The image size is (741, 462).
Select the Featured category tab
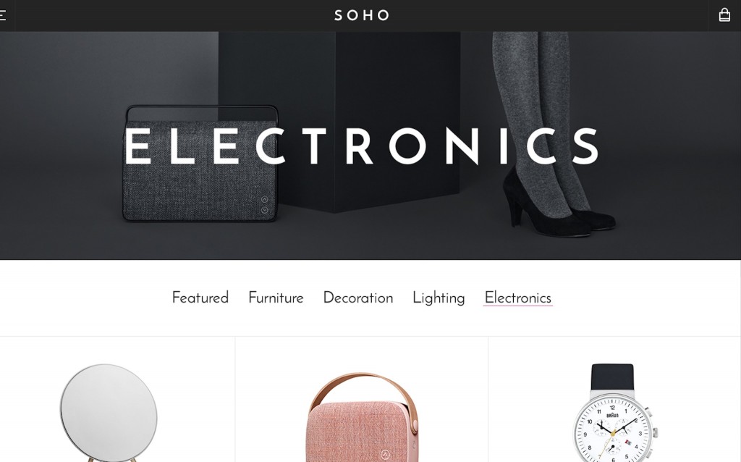[200, 298]
